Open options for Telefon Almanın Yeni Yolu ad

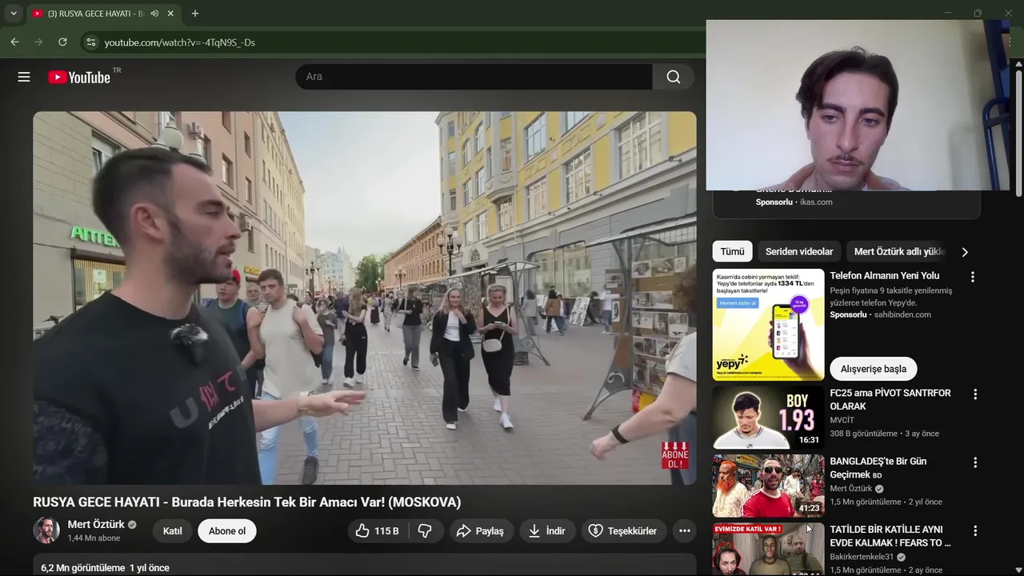(x=973, y=277)
